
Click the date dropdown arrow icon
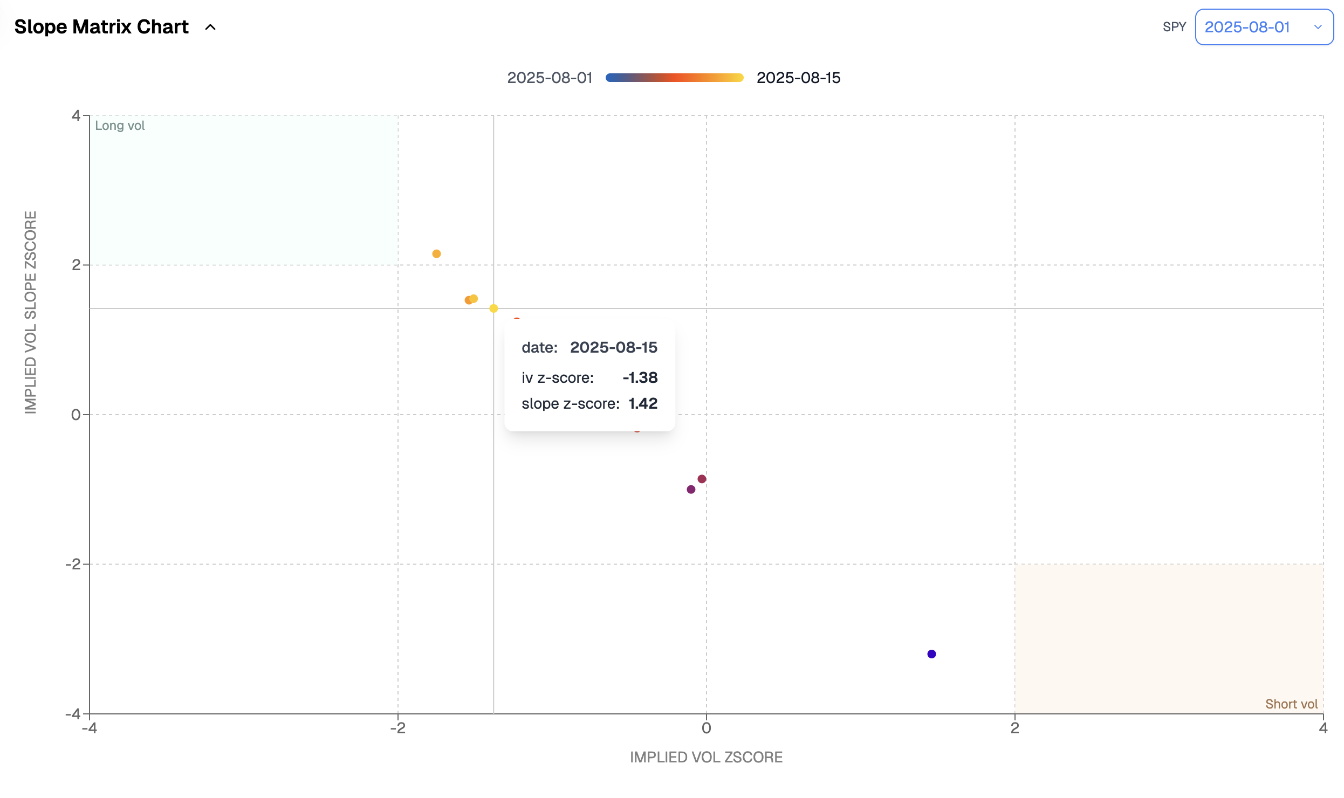tap(1318, 27)
